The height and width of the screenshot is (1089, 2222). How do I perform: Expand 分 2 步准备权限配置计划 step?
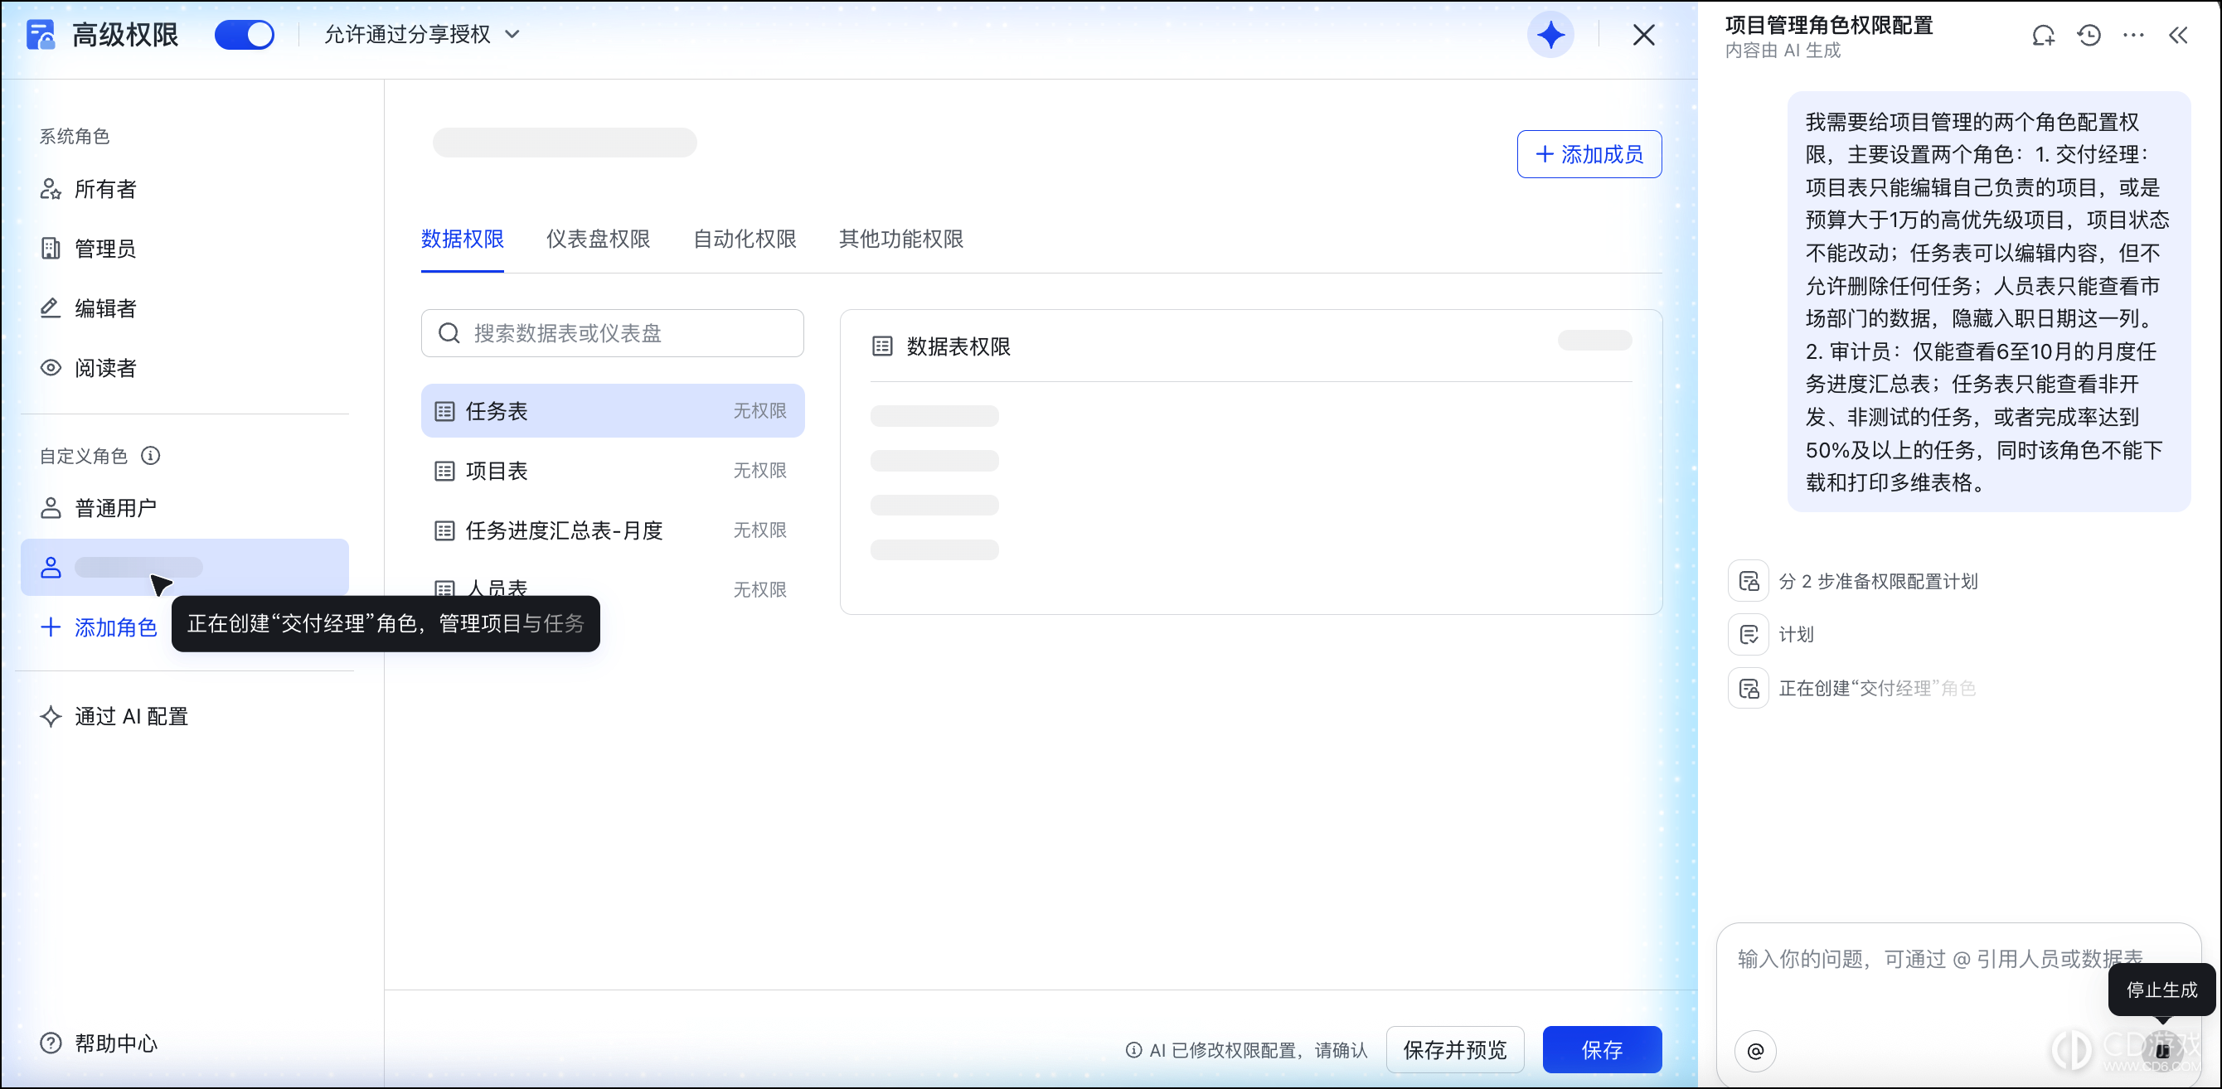point(1854,581)
